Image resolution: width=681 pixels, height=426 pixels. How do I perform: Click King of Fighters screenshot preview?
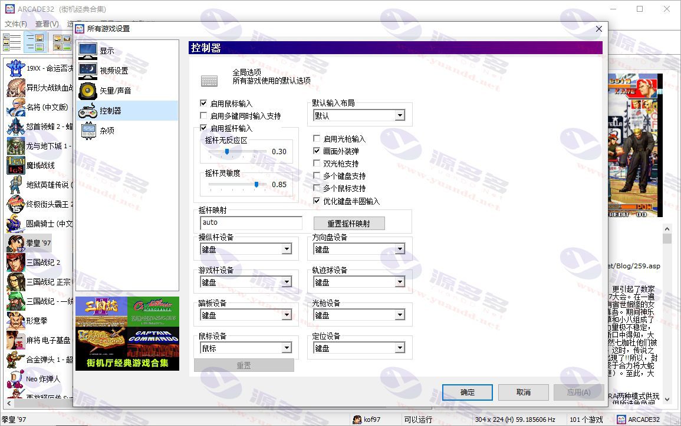(635, 145)
